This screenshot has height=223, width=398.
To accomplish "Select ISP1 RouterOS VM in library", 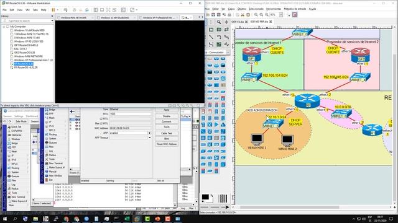I will click(26, 45).
